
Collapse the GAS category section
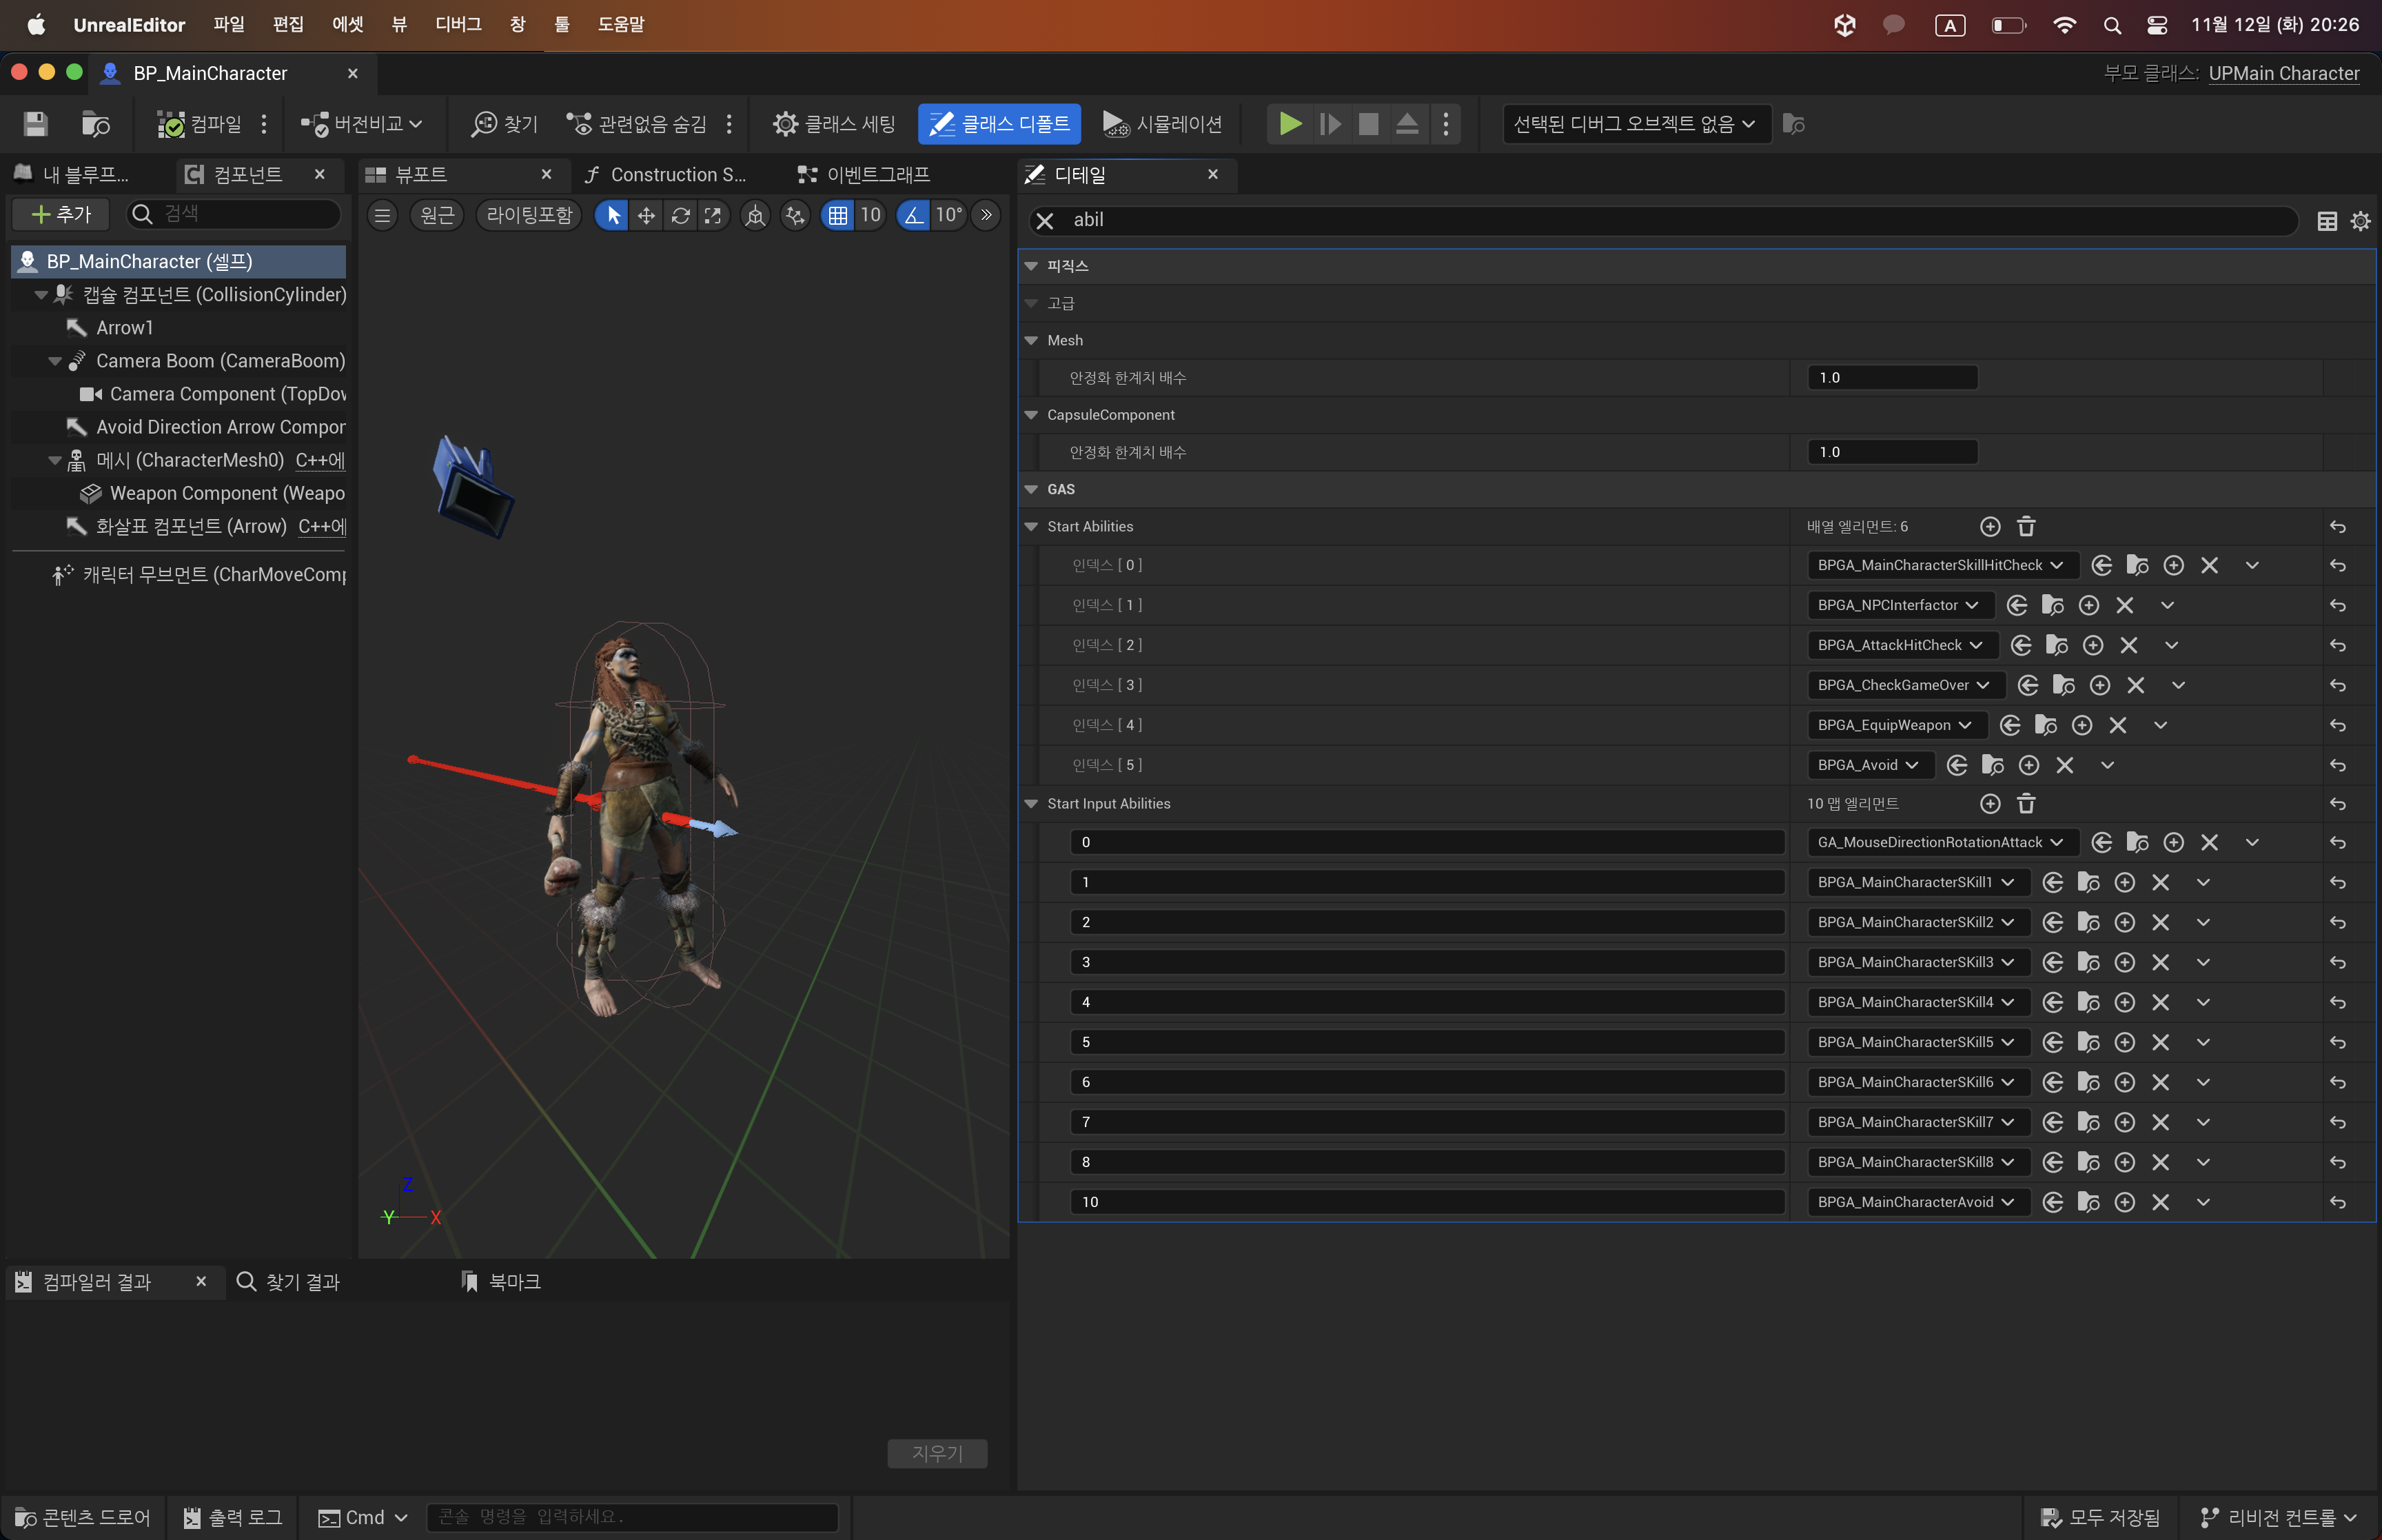1030,489
